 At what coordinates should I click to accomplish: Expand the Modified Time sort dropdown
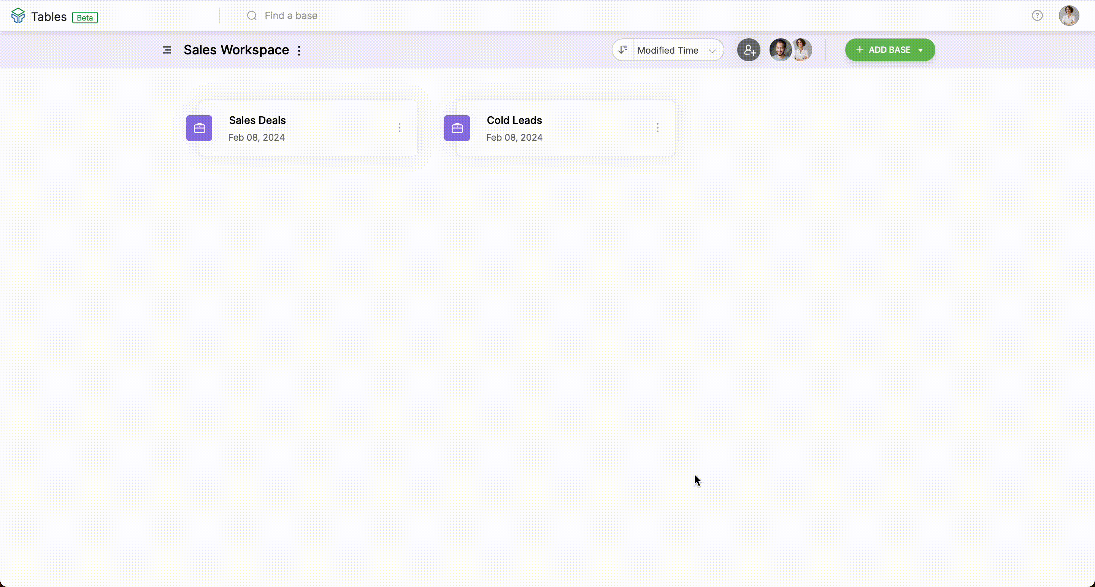click(x=678, y=50)
